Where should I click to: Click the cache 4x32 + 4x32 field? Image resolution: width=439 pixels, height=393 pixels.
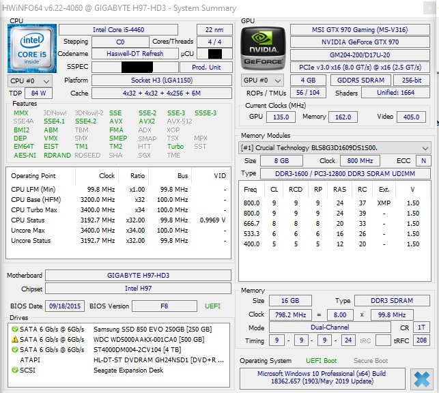162,93
